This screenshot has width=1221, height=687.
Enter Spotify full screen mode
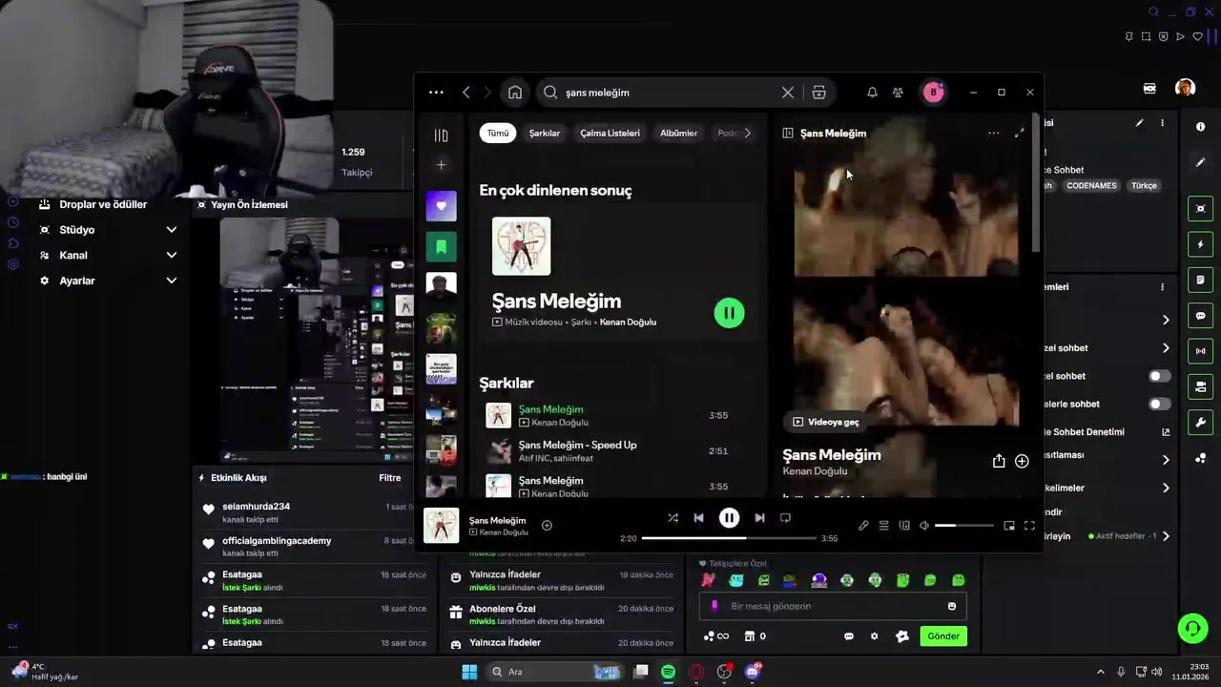[x=1029, y=526]
